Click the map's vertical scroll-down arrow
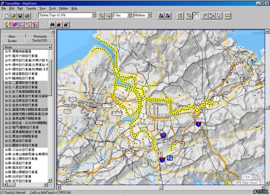Image resolution: width=270 pixels, height=195 pixels. [x=267, y=183]
